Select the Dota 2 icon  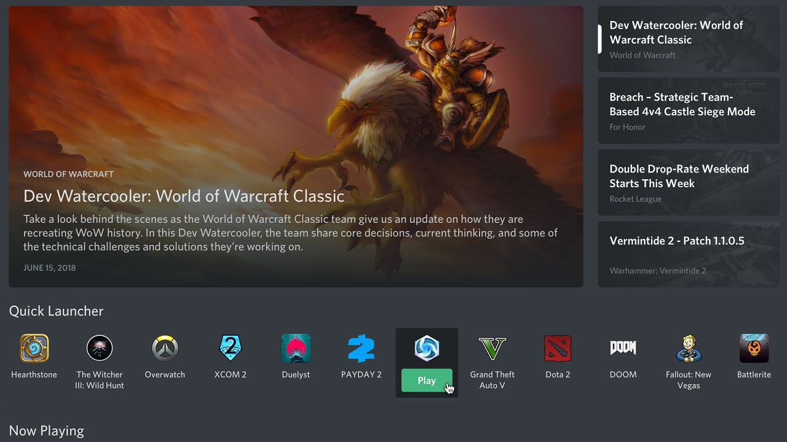557,347
